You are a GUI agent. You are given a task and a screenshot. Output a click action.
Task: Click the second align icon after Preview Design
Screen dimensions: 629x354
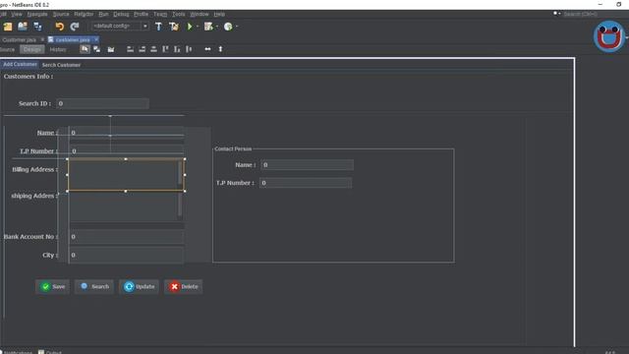coord(142,49)
